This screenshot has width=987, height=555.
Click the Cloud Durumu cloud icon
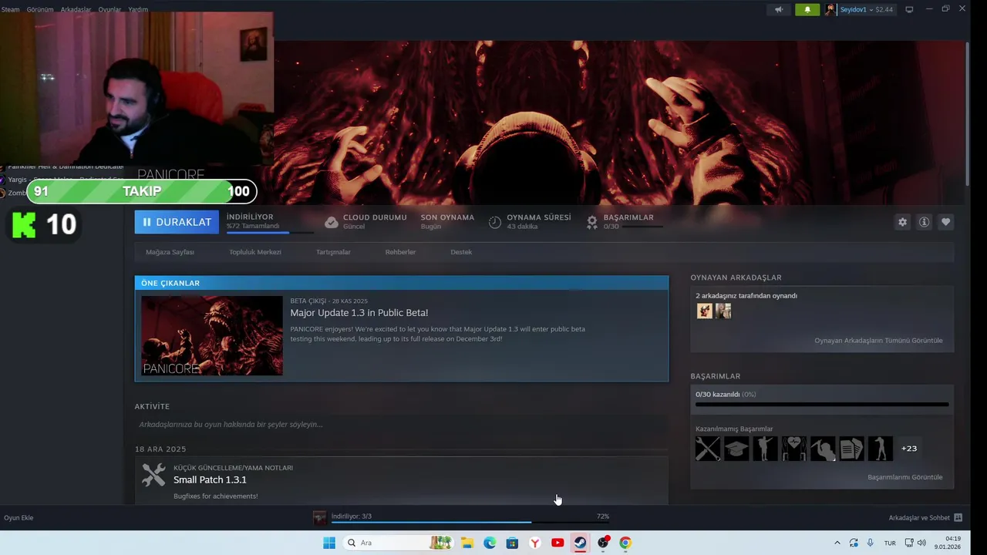(332, 222)
